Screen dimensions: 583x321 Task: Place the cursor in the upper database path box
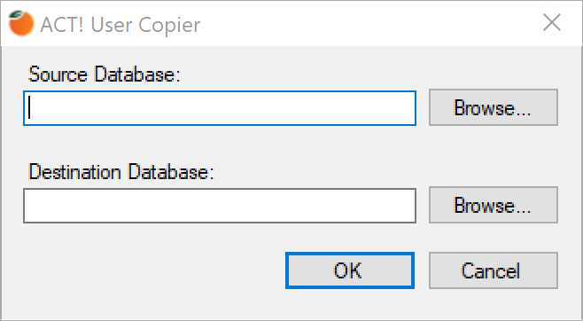tap(220, 108)
